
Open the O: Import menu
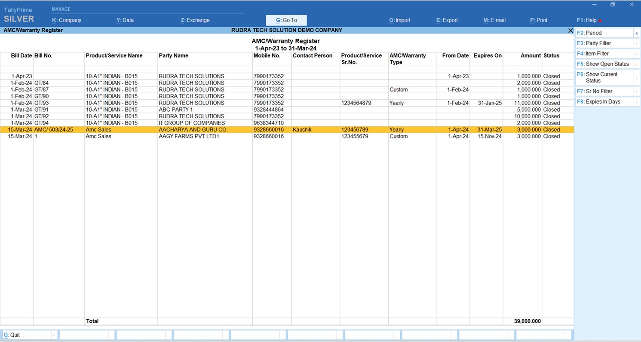(x=400, y=20)
